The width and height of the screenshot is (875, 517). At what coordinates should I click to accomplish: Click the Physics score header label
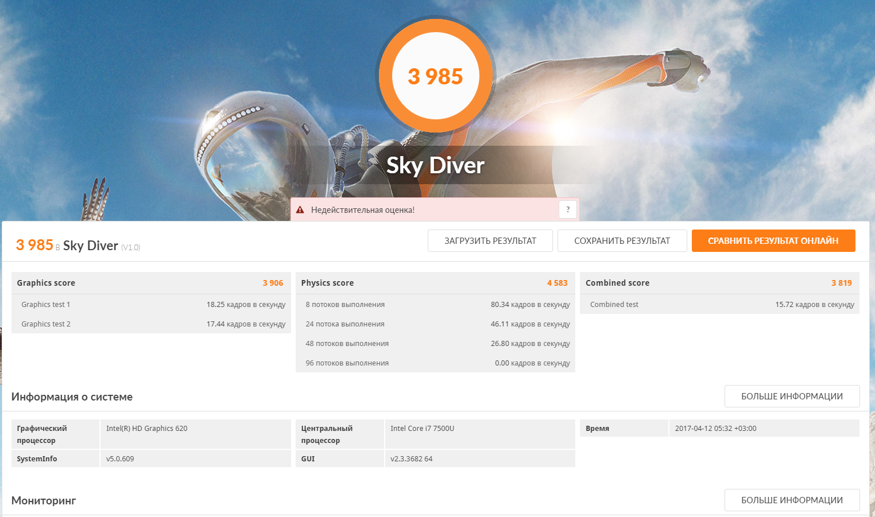coord(327,283)
